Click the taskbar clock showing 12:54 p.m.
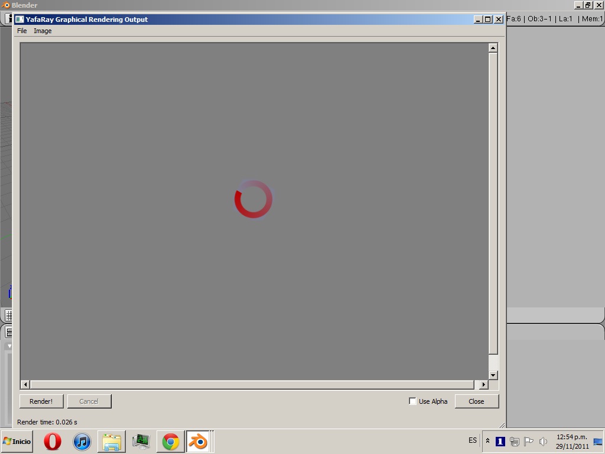This screenshot has height=454, width=605. click(572, 442)
